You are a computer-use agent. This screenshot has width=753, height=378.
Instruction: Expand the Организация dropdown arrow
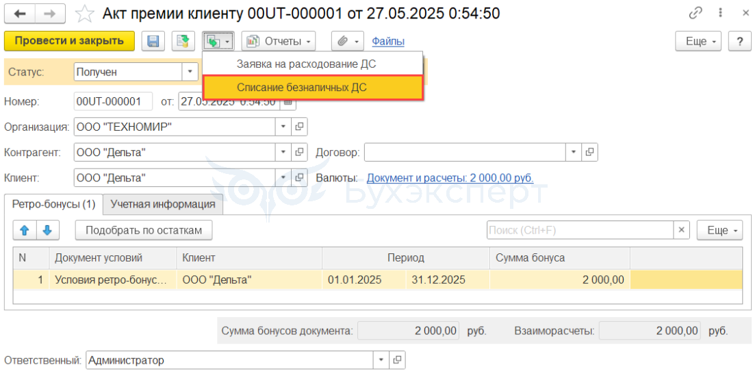click(x=283, y=127)
